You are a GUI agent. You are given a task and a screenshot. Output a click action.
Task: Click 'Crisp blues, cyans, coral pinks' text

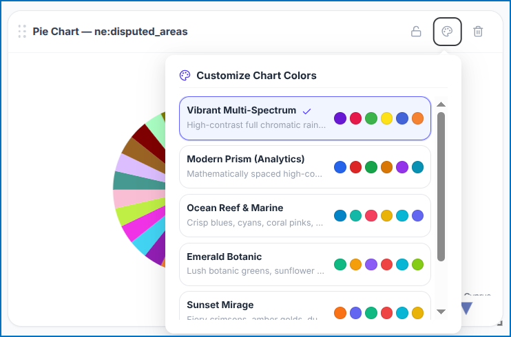pyautogui.click(x=255, y=223)
